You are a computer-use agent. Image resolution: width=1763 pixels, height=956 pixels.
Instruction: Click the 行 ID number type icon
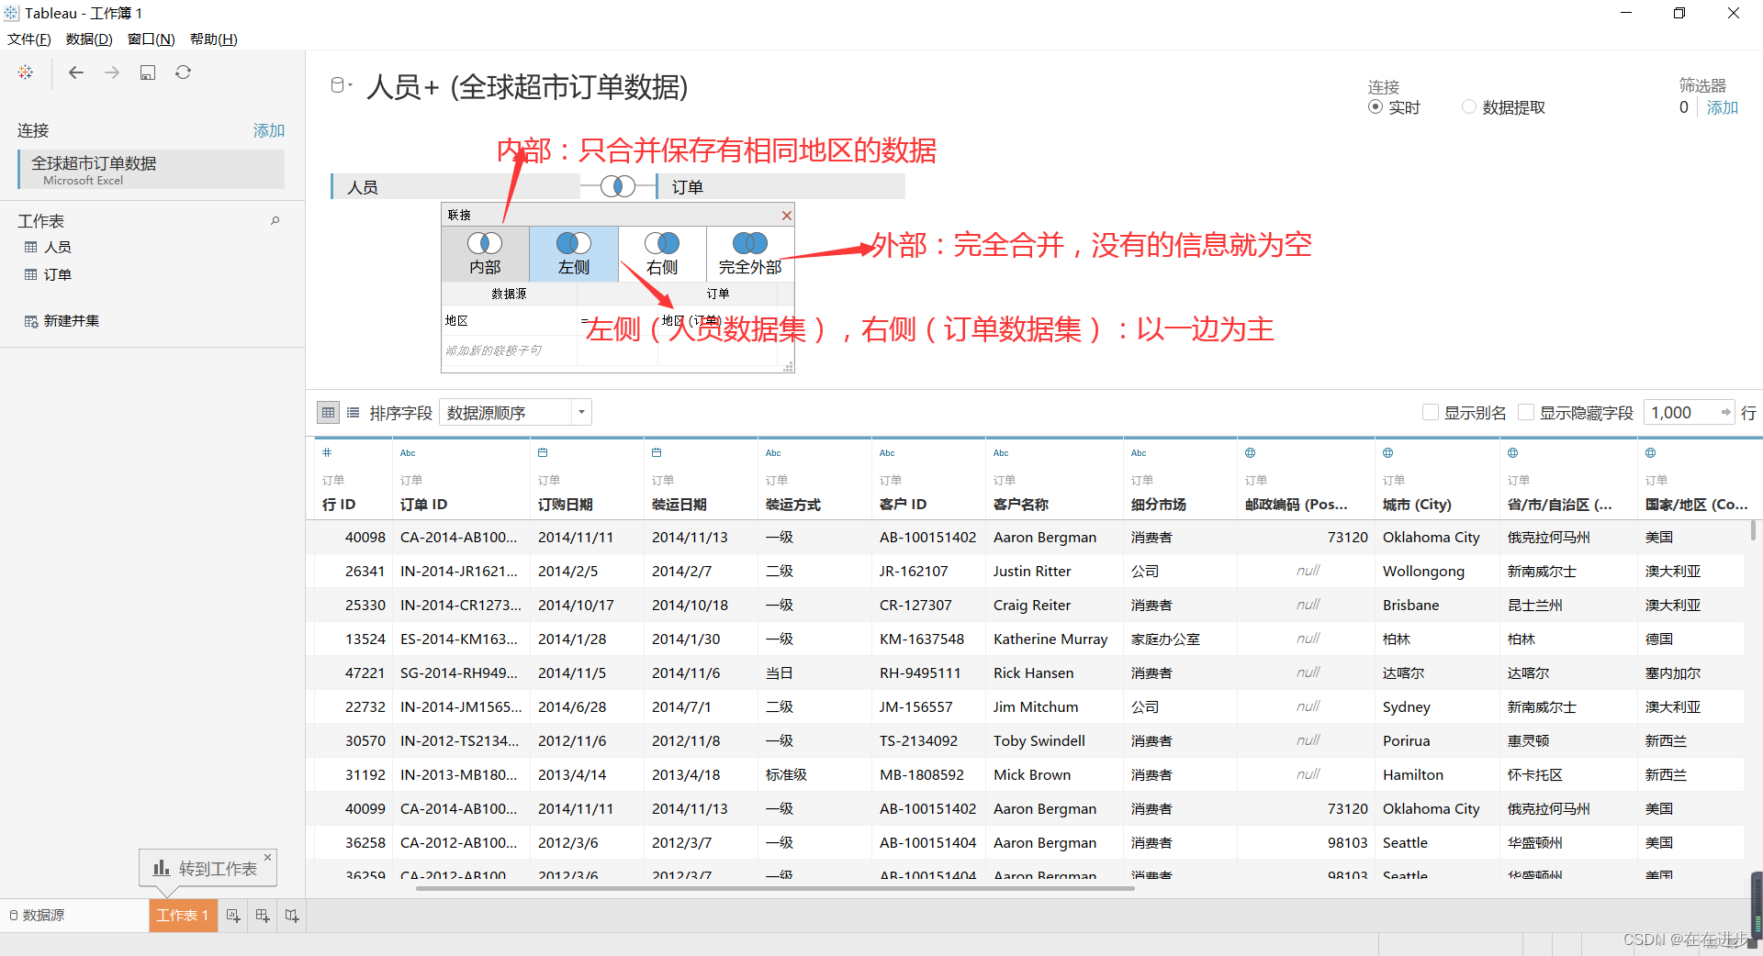point(327,452)
